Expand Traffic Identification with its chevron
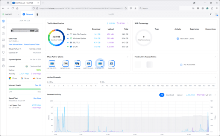The image size is (220, 136). [128, 23]
